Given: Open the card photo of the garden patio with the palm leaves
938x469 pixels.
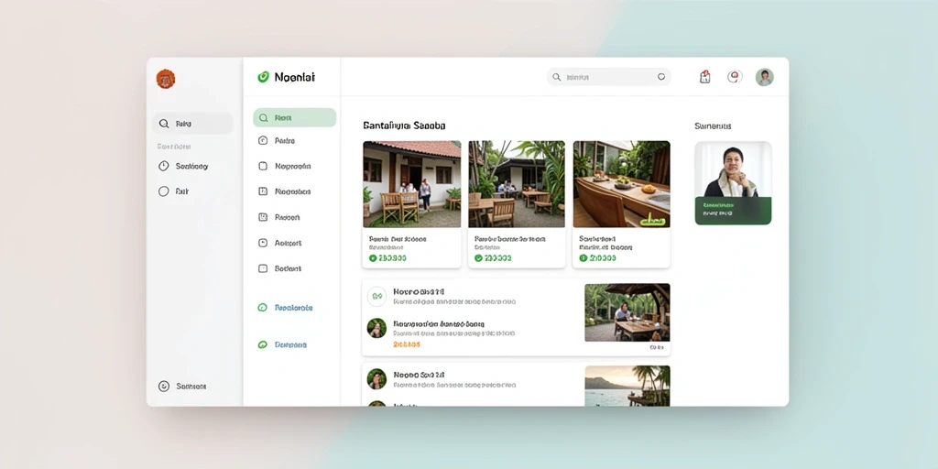Looking at the screenshot, I should click(x=517, y=184).
